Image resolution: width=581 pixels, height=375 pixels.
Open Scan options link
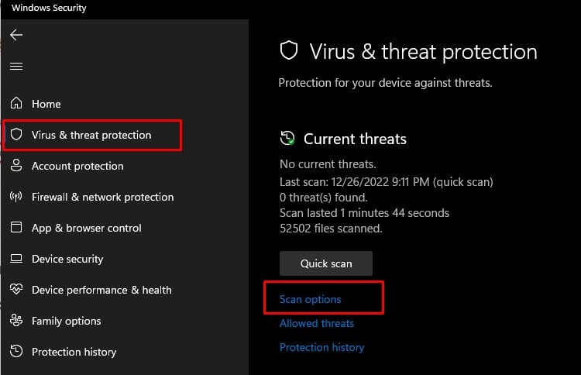tap(310, 299)
